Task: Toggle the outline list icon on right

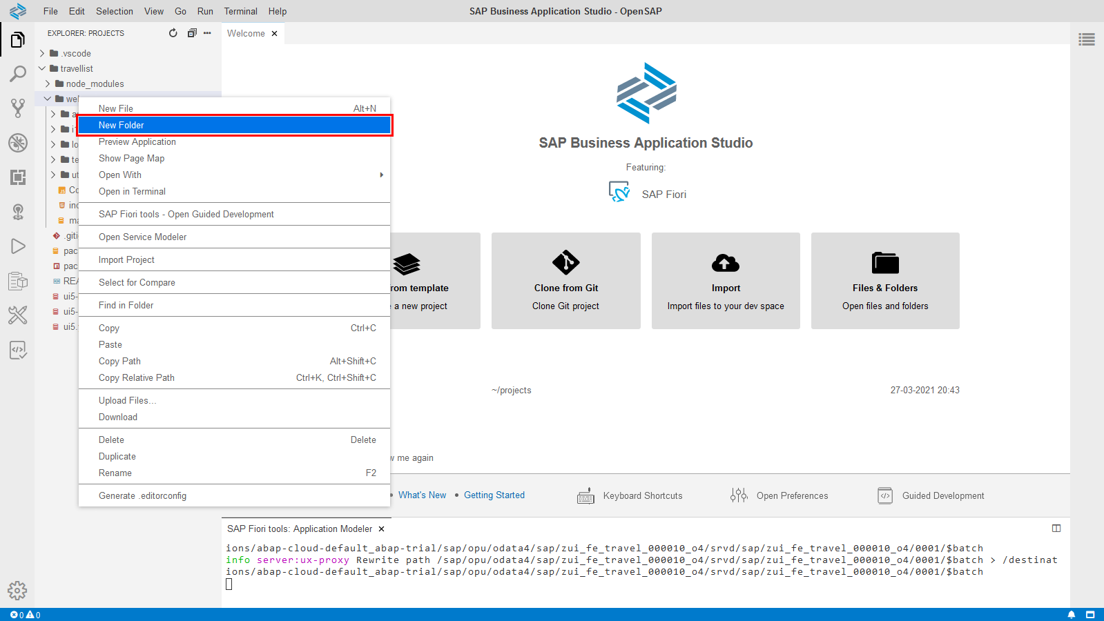Action: point(1087,40)
